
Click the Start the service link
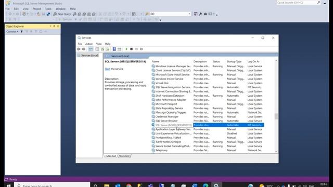[x=108, y=69]
